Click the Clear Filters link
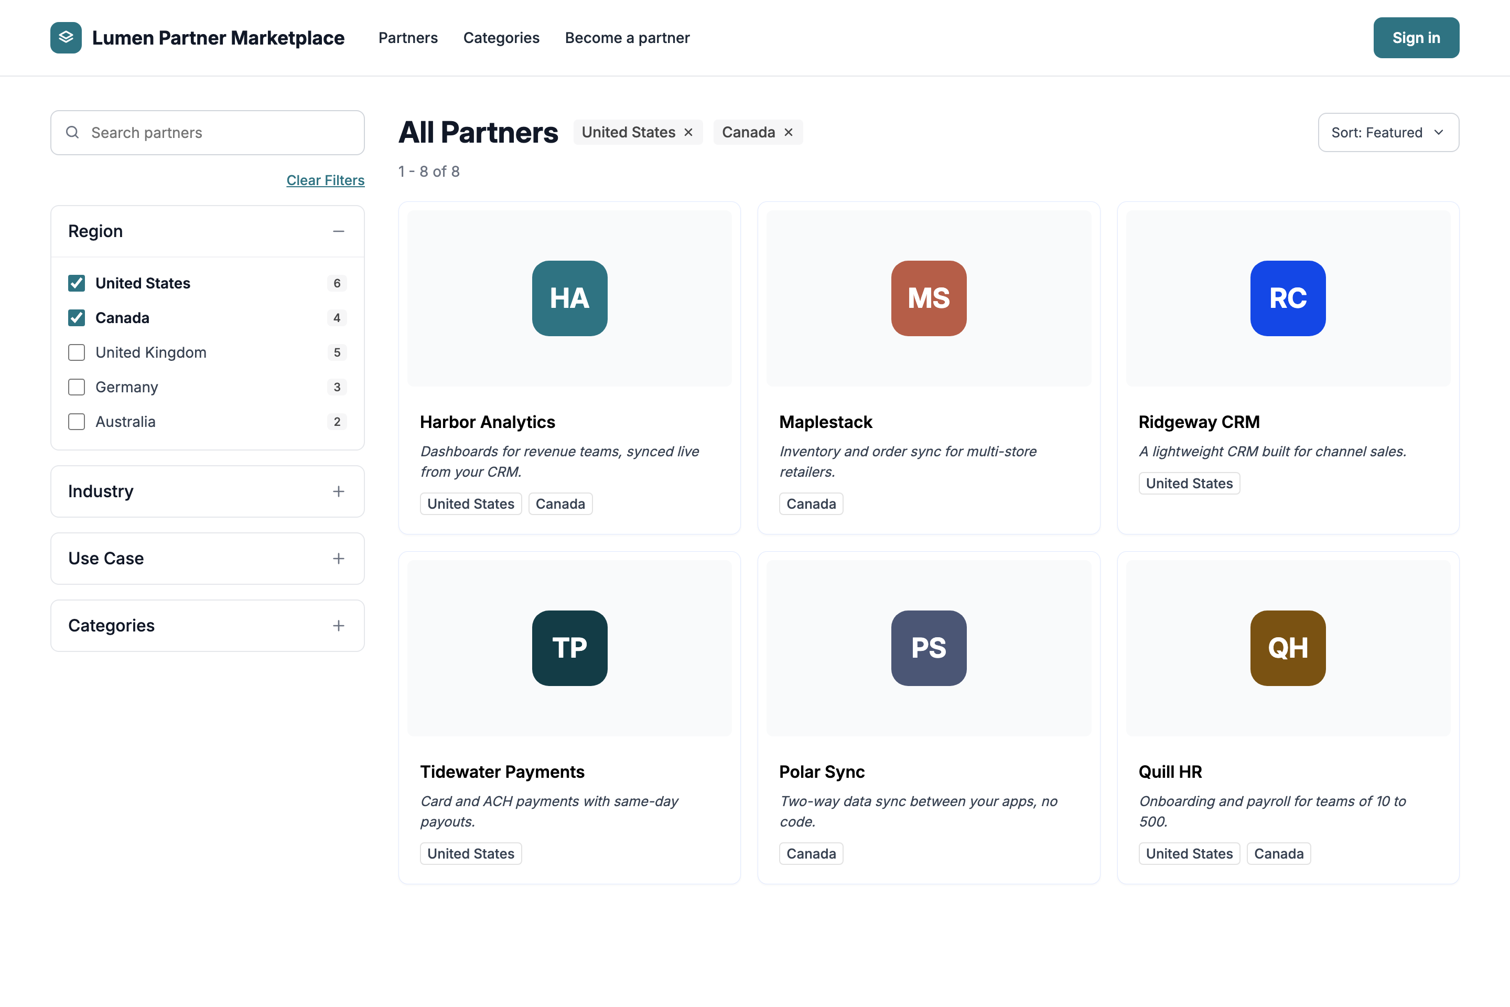1510x1007 pixels. (x=326, y=180)
